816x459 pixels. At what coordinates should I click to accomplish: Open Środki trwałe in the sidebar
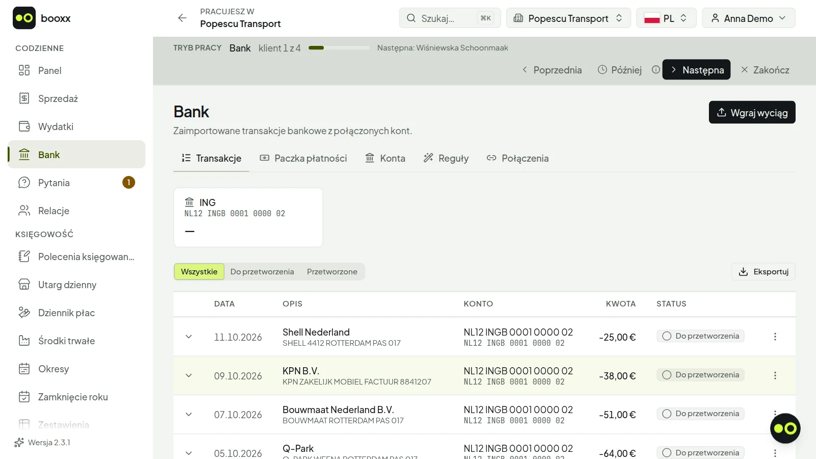[x=76, y=341]
